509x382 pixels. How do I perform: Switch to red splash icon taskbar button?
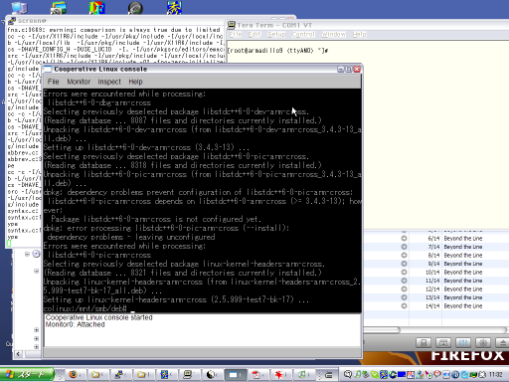[x=280, y=375]
